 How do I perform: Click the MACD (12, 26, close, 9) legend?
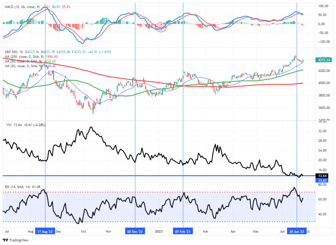click(22, 7)
